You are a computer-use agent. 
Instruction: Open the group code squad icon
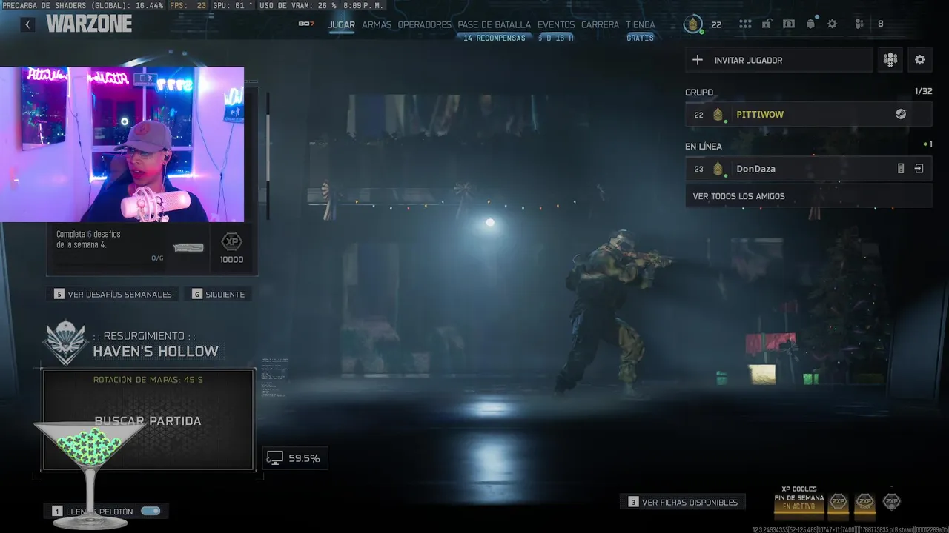pos(890,60)
